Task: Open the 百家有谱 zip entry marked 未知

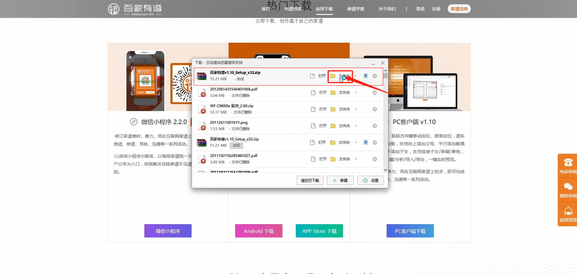Action: pyautogui.click(x=318, y=142)
